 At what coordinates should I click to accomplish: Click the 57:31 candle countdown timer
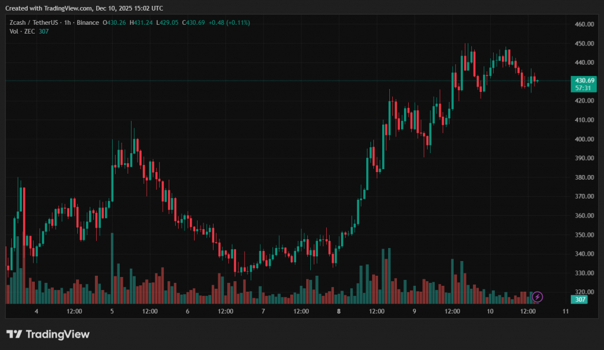(583, 88)
